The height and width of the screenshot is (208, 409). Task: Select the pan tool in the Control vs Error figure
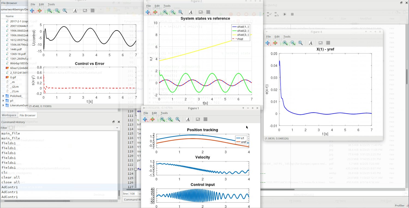(32, 11)
